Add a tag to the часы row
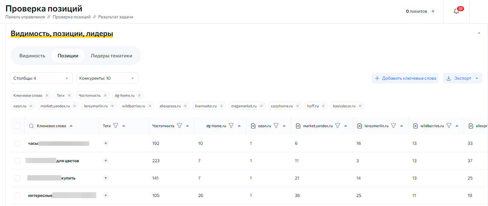Image resolution: width=488 pixels, height=206 pixels. 106,143
